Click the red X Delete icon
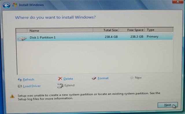185x114 pixels. click(x=60, y=79)
